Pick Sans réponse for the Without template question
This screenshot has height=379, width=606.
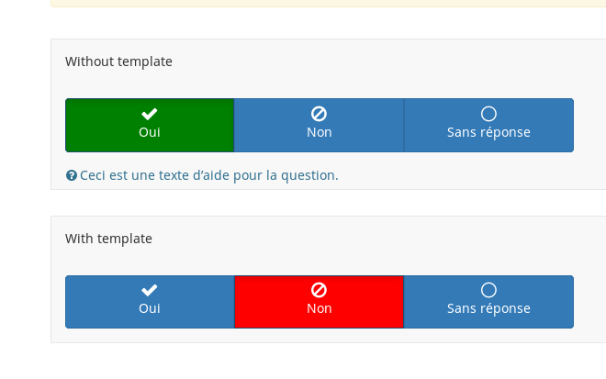click(x=488, y=125)
